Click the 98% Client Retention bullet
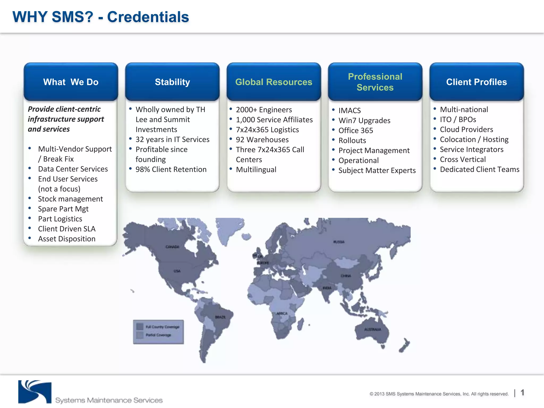The width and height of the screenshot is (544, 408). coord(171,169)
